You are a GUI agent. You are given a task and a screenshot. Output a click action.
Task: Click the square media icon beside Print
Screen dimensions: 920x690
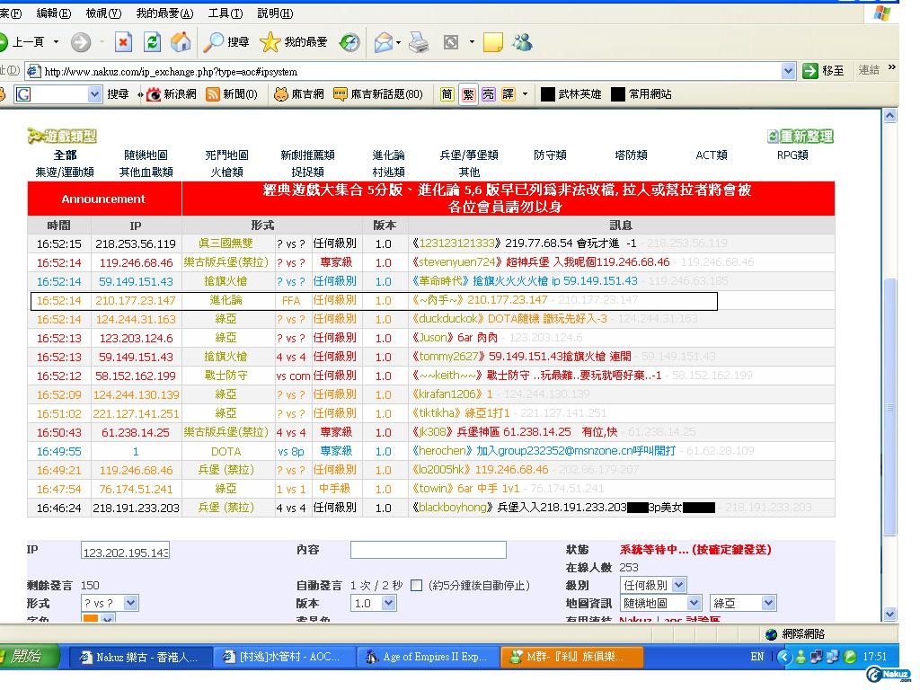pos(451,42)
